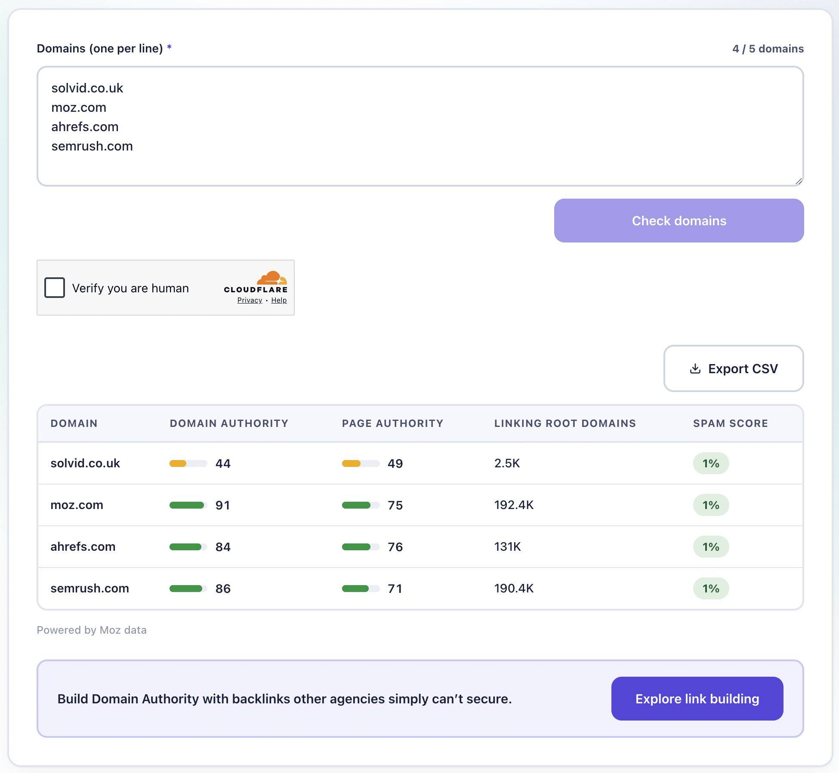Click the Cloudflare logo icon
The width and height of the screenshot is (839, 773).
(x=272, y=278)
